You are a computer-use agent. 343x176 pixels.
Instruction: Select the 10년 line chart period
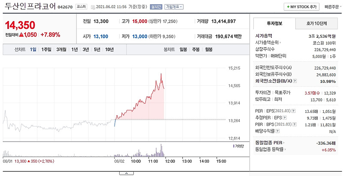click(109, 49)
